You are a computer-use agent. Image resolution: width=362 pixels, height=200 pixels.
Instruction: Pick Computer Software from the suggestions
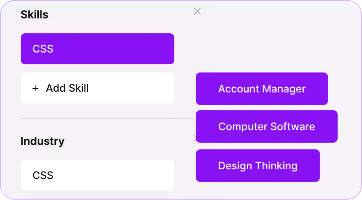coord(266,126)
